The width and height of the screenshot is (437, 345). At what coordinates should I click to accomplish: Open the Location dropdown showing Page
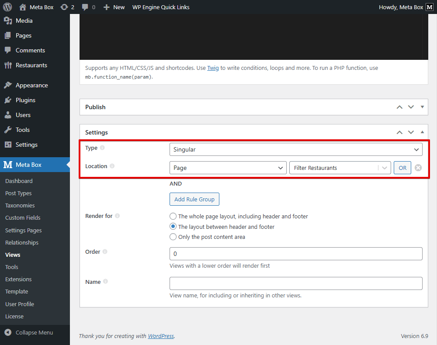(228, 168)
